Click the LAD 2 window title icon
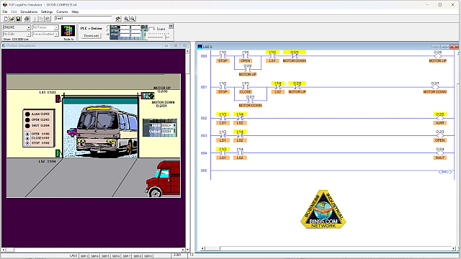 200,46
